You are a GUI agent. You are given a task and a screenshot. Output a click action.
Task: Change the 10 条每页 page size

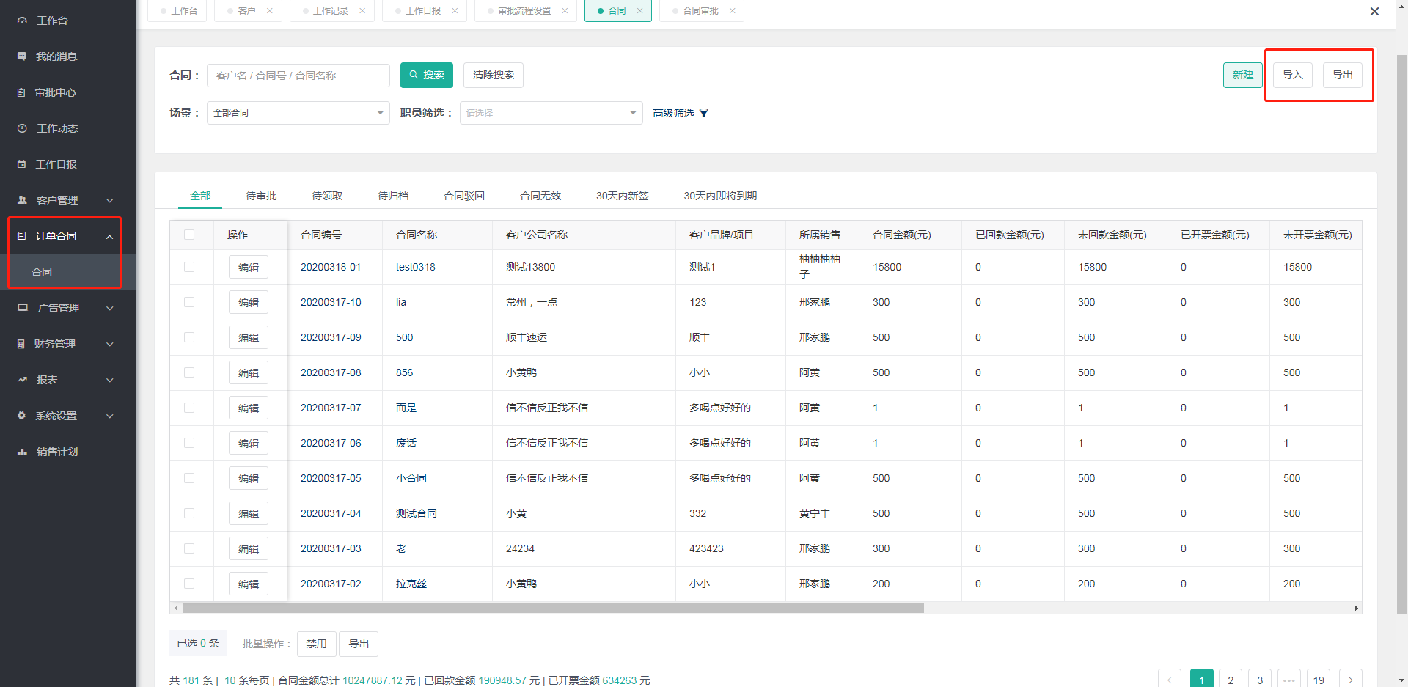[x=246, y=680]
